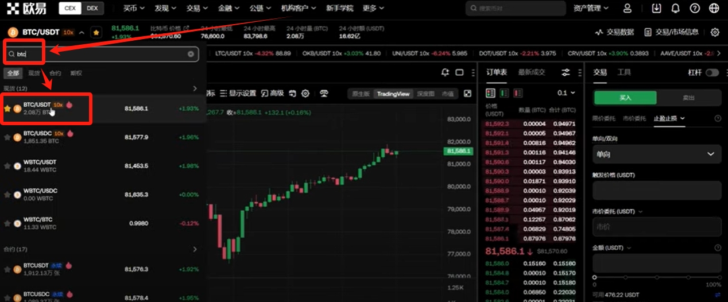Image resolution: width=728 pixels, height=302 pixels.
Task: Open the download app icon
Action: pos(657,9)
